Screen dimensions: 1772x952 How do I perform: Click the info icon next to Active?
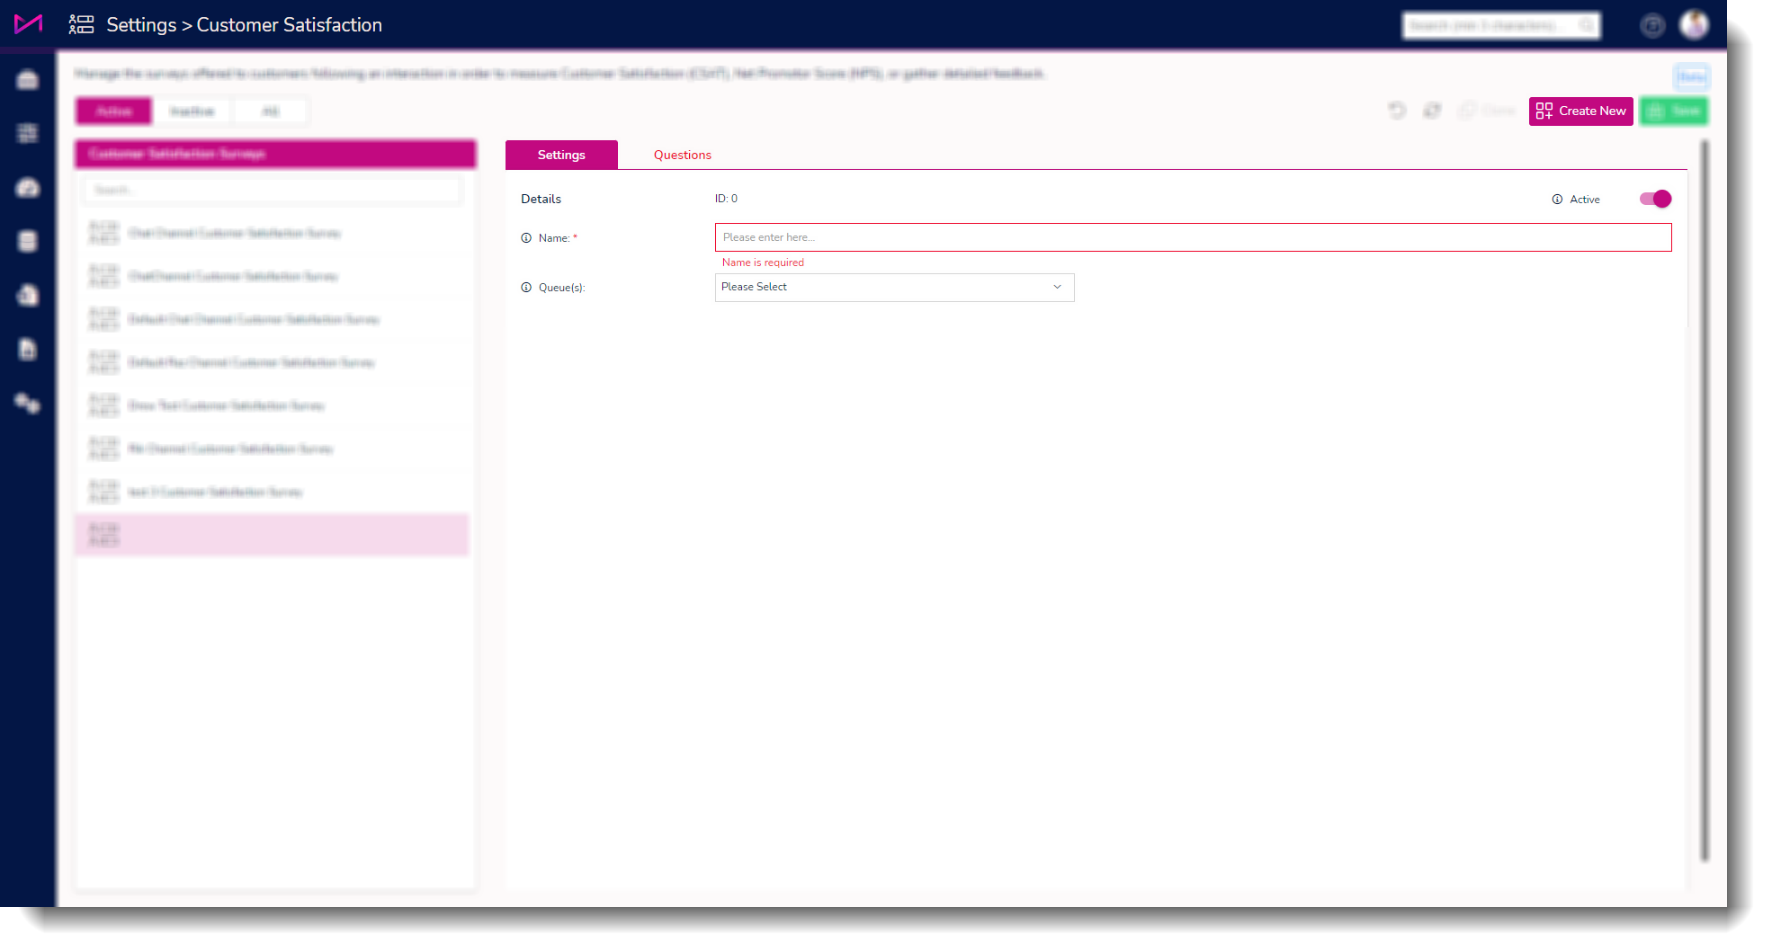pos(1557,200)
